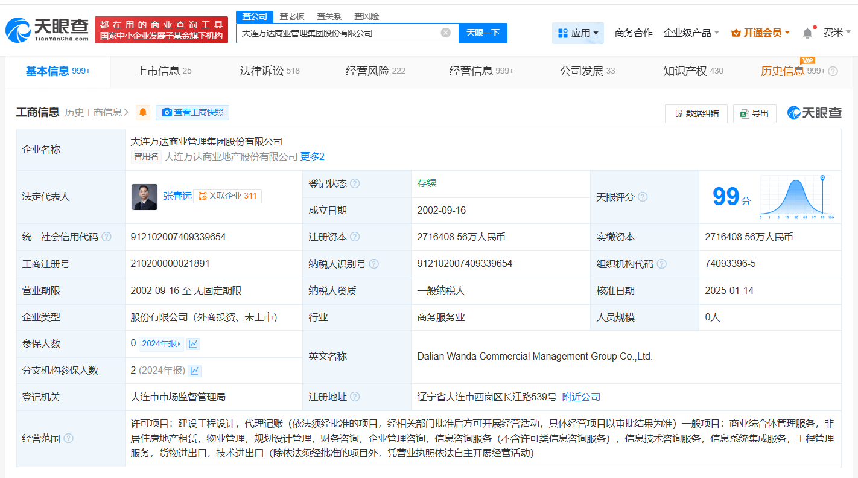Open the 开通会员 dropdown
This screenshot has height=478, width=858.
click(760, 34)
